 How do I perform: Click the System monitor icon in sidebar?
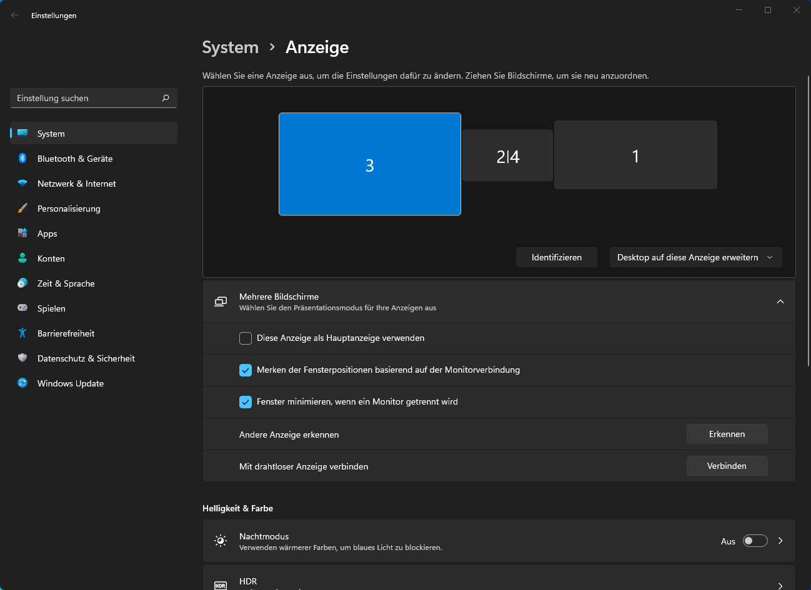(22, 133)
